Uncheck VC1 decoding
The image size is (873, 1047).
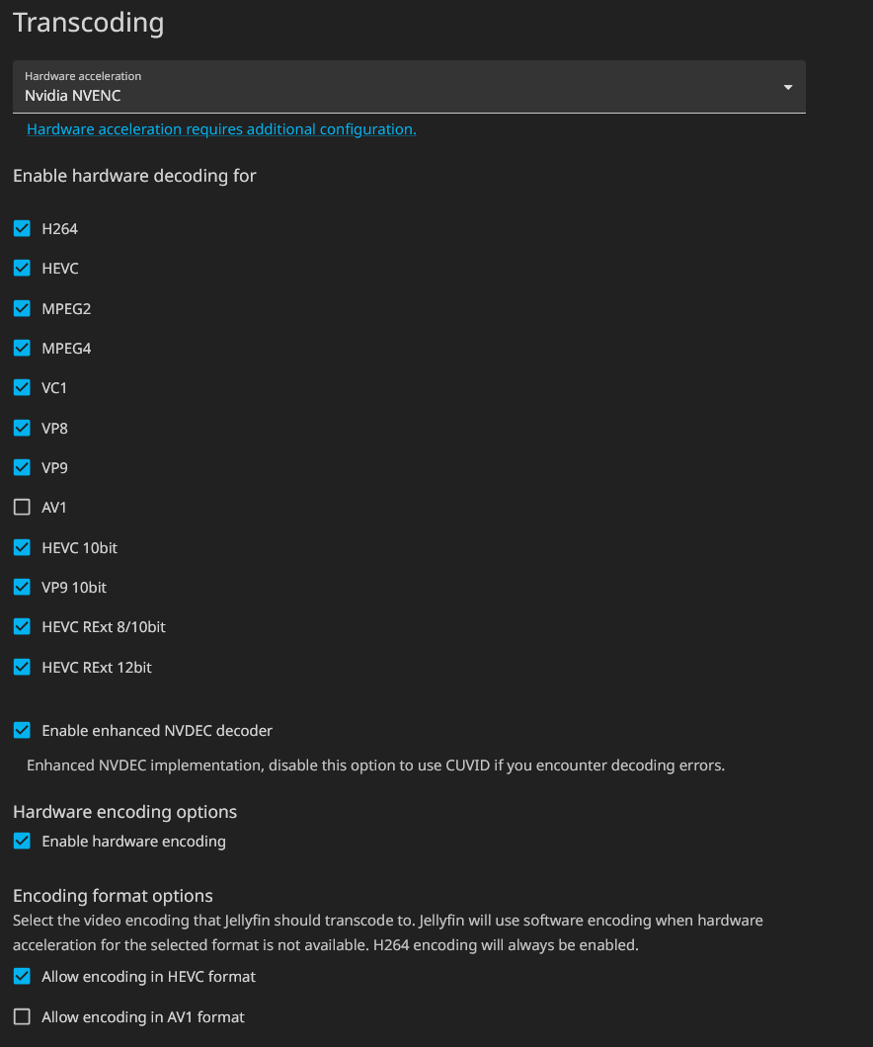coord(22,387)
